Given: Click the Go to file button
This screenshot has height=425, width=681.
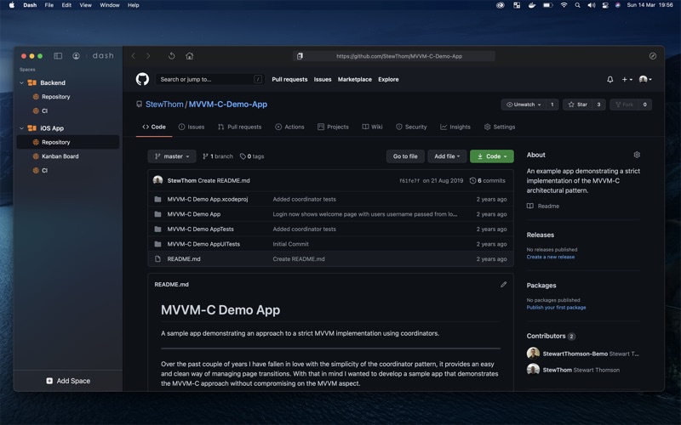Looking at the screenshot, I should (x=405, y=156).
